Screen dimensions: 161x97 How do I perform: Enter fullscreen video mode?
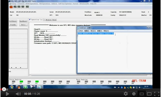pyautogui.click(x=157, y=94)
